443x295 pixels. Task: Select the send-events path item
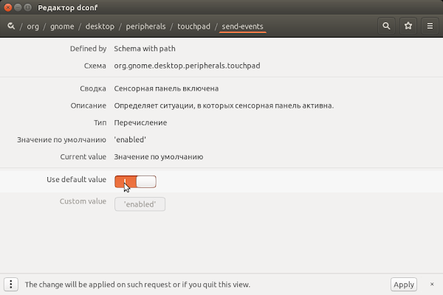click(x=242, y=27)
